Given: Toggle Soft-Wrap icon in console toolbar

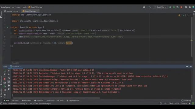Looking at the screenshot, I should 9,78.
